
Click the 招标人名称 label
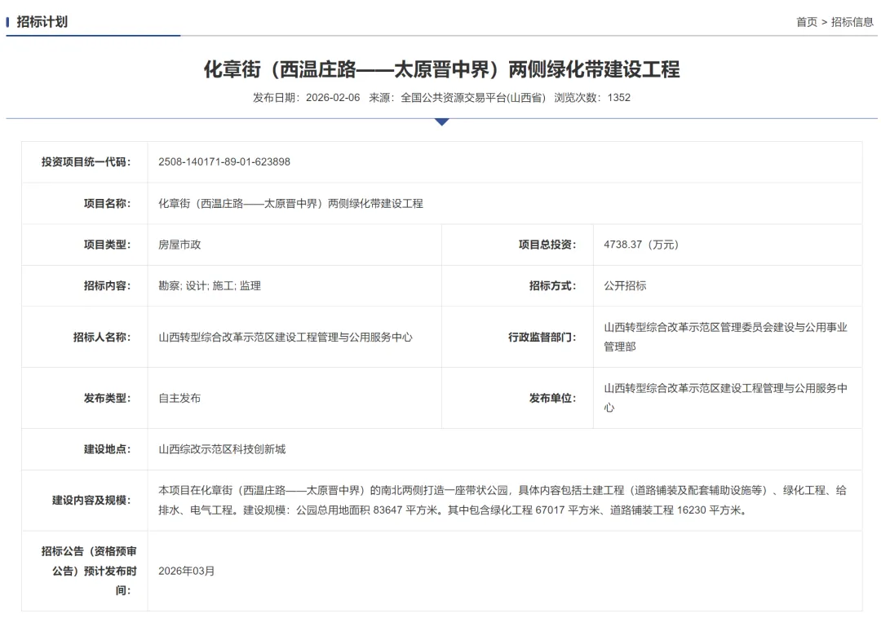click(x=102, y=337)
